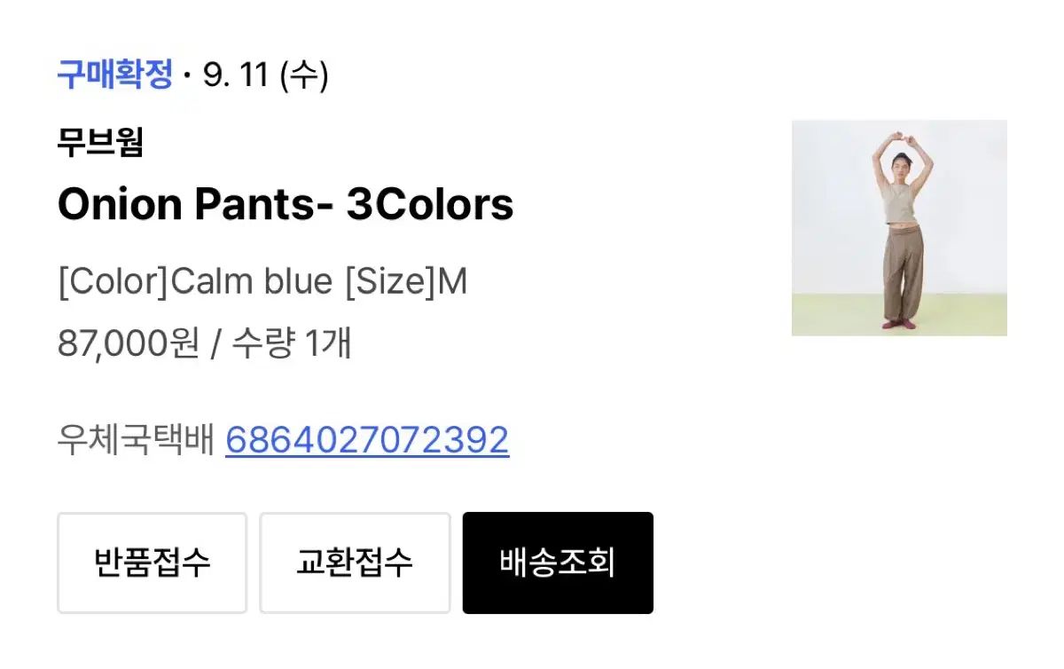Open the 반품접수 return request button
The height and width of the screenshot is (669, 1064).
[152, 563]
